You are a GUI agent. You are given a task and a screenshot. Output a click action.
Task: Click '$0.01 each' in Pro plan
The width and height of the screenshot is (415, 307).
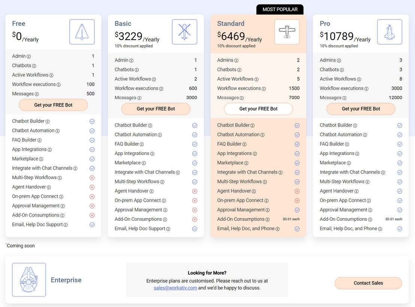(394, 219)
